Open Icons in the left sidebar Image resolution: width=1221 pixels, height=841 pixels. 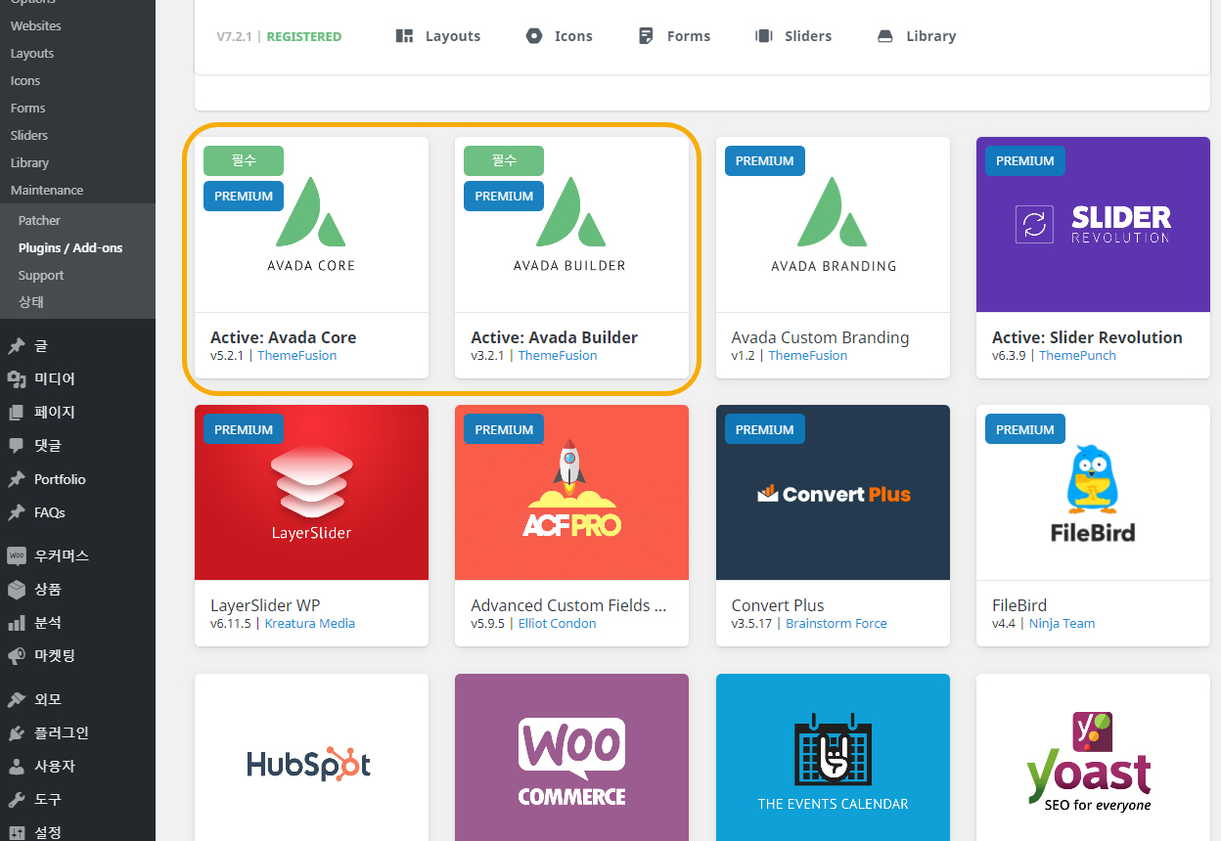(x=25, y=80)
